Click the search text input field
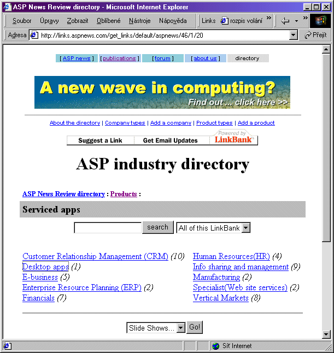Viewport: 334px width, 353px height. pyautogui.click(x=108, y=228)
